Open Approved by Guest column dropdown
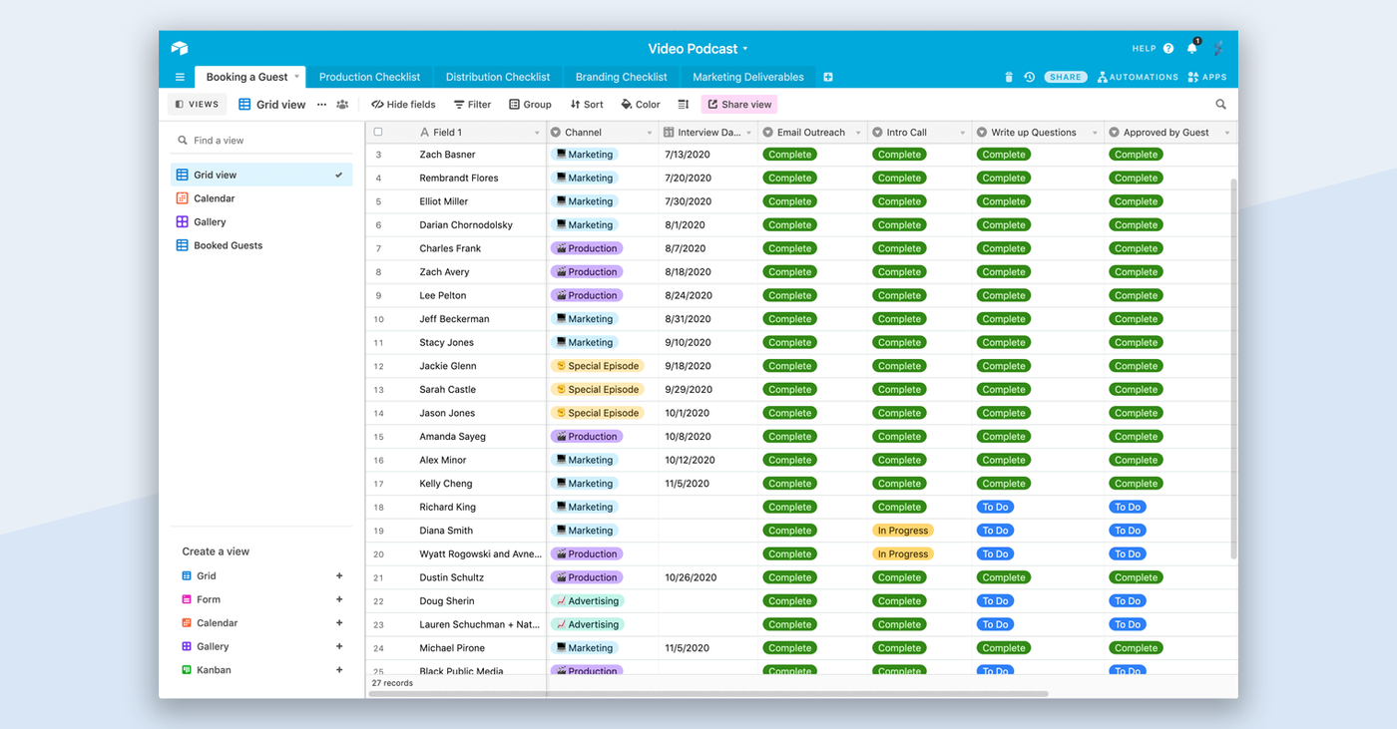The height and width of the screenshot is (729, 1397). (x=1227, y=133)
